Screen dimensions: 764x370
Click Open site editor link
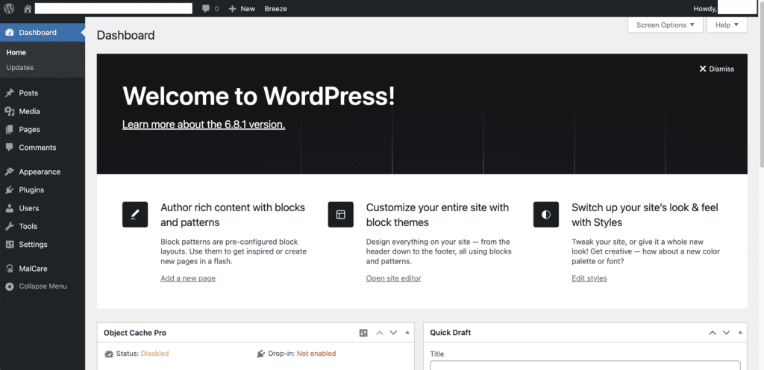(x=394, y=278)
